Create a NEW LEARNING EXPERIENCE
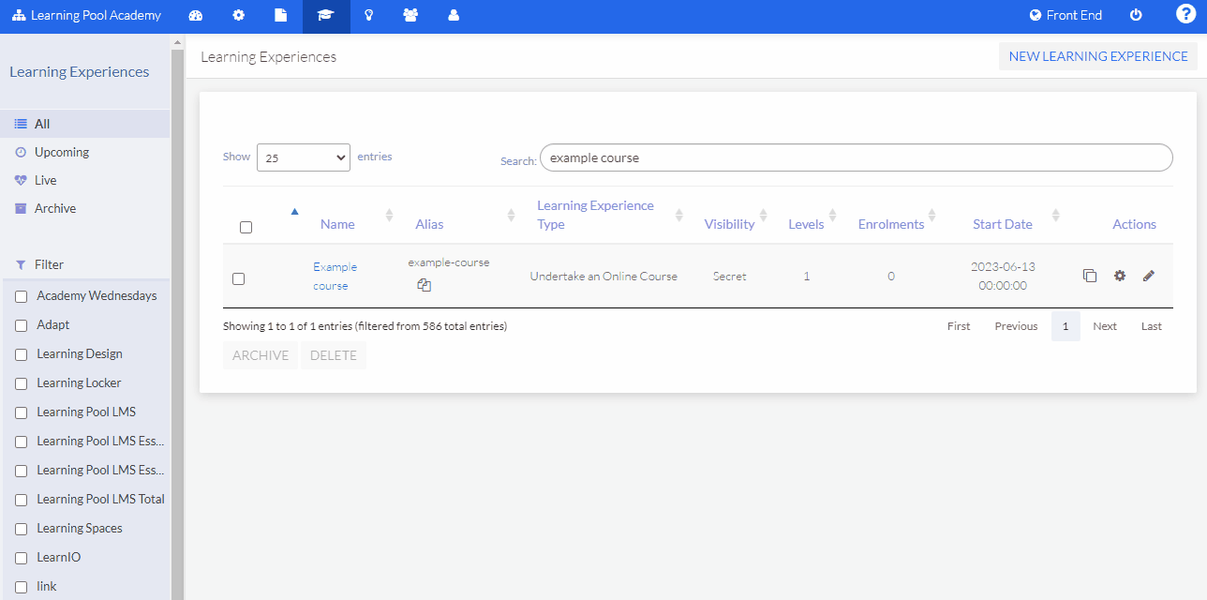The height and width of the screenshot is (600, 1207). (x=1097, y=56)
